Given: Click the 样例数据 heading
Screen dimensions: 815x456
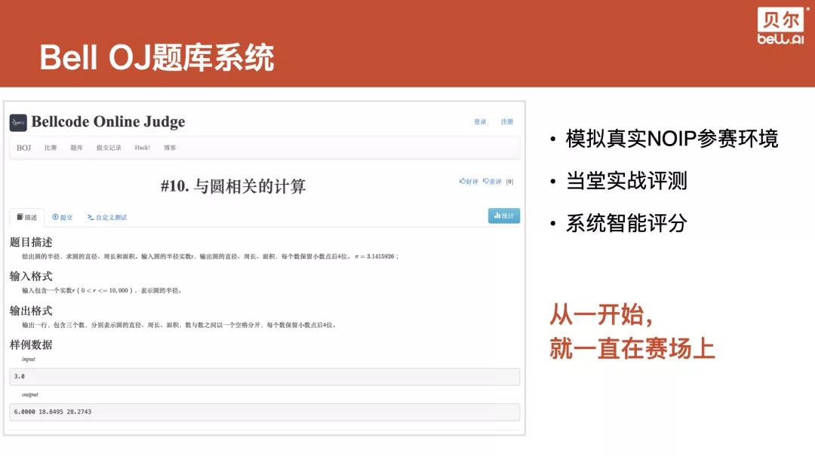Looking at the screenshot, I should tap(31, 345).
